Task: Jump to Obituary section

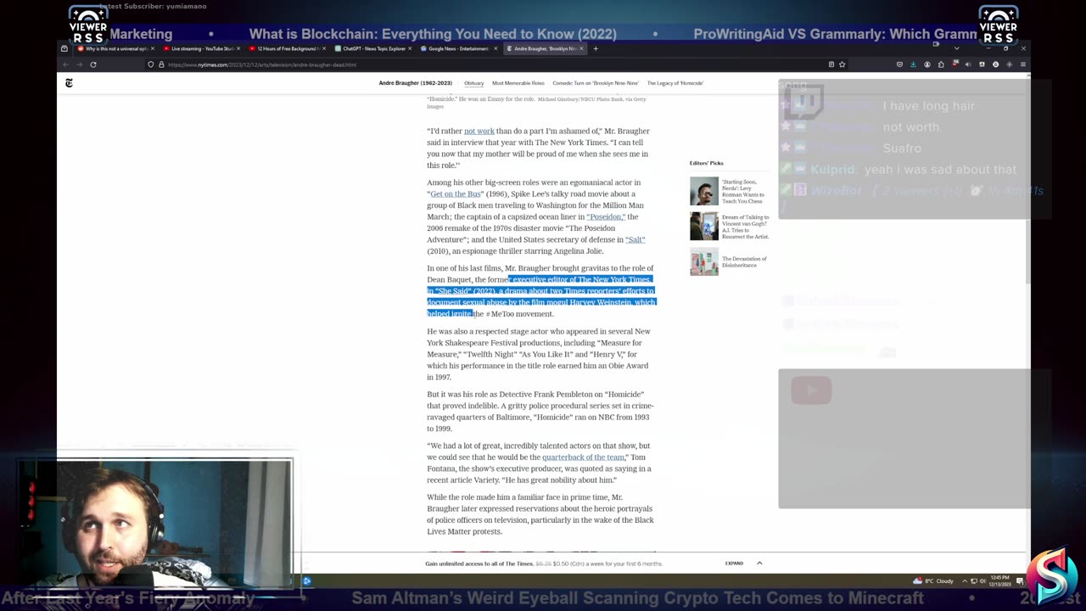Action: pos(473,83)
